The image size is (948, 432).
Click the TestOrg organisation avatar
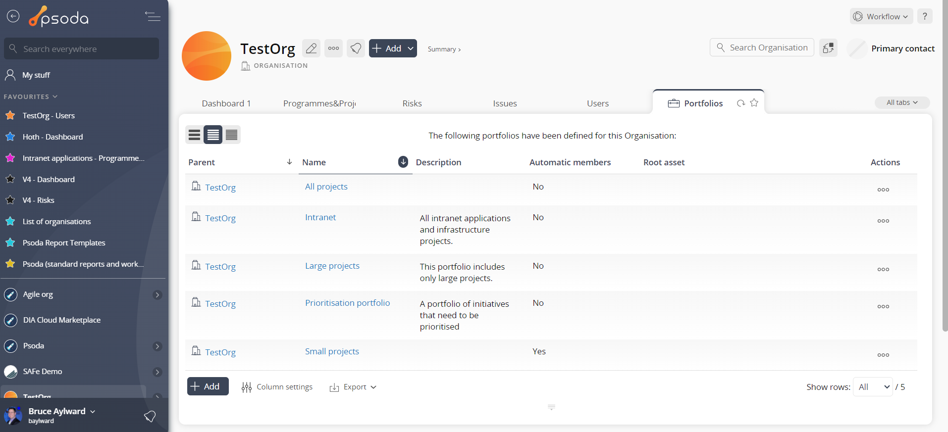pyautogui.click(x=207, y=56)
